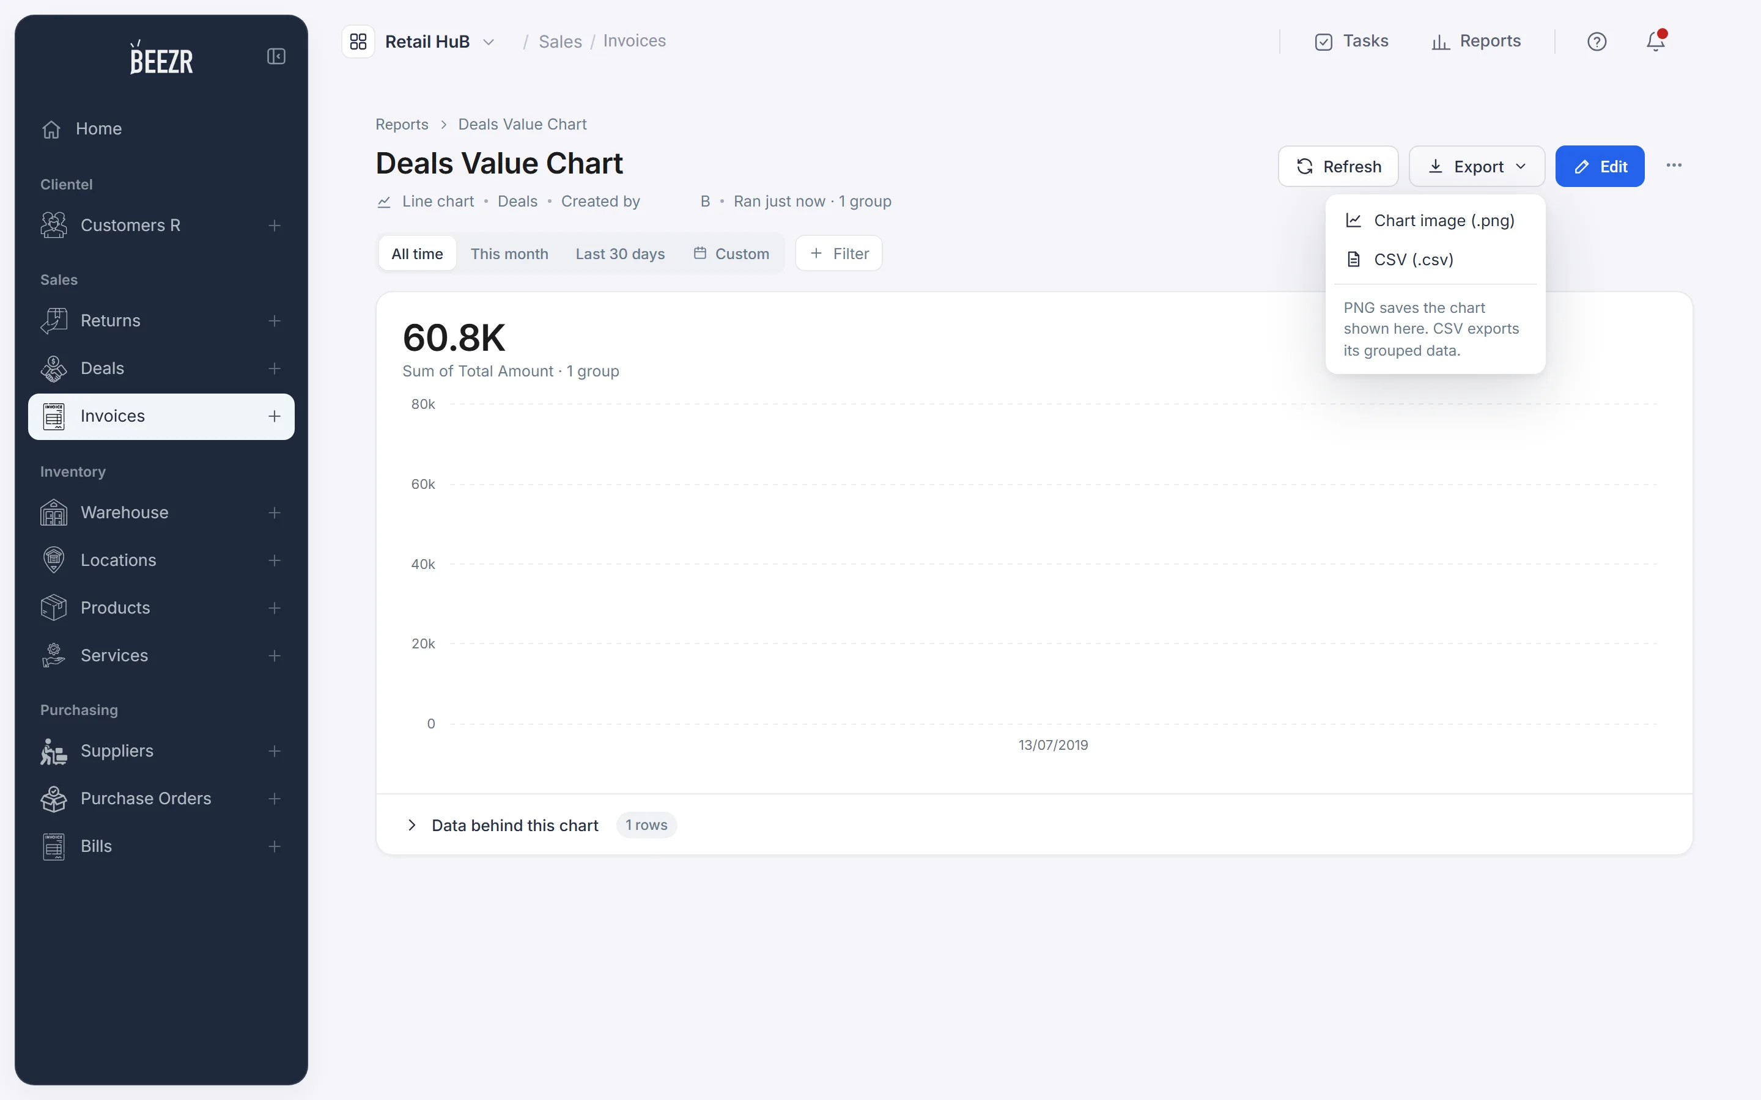The width and height of the screenshot is (1761, 1100).
Task: Toggle the Export dropdown button
Action: coord(1477,167)
